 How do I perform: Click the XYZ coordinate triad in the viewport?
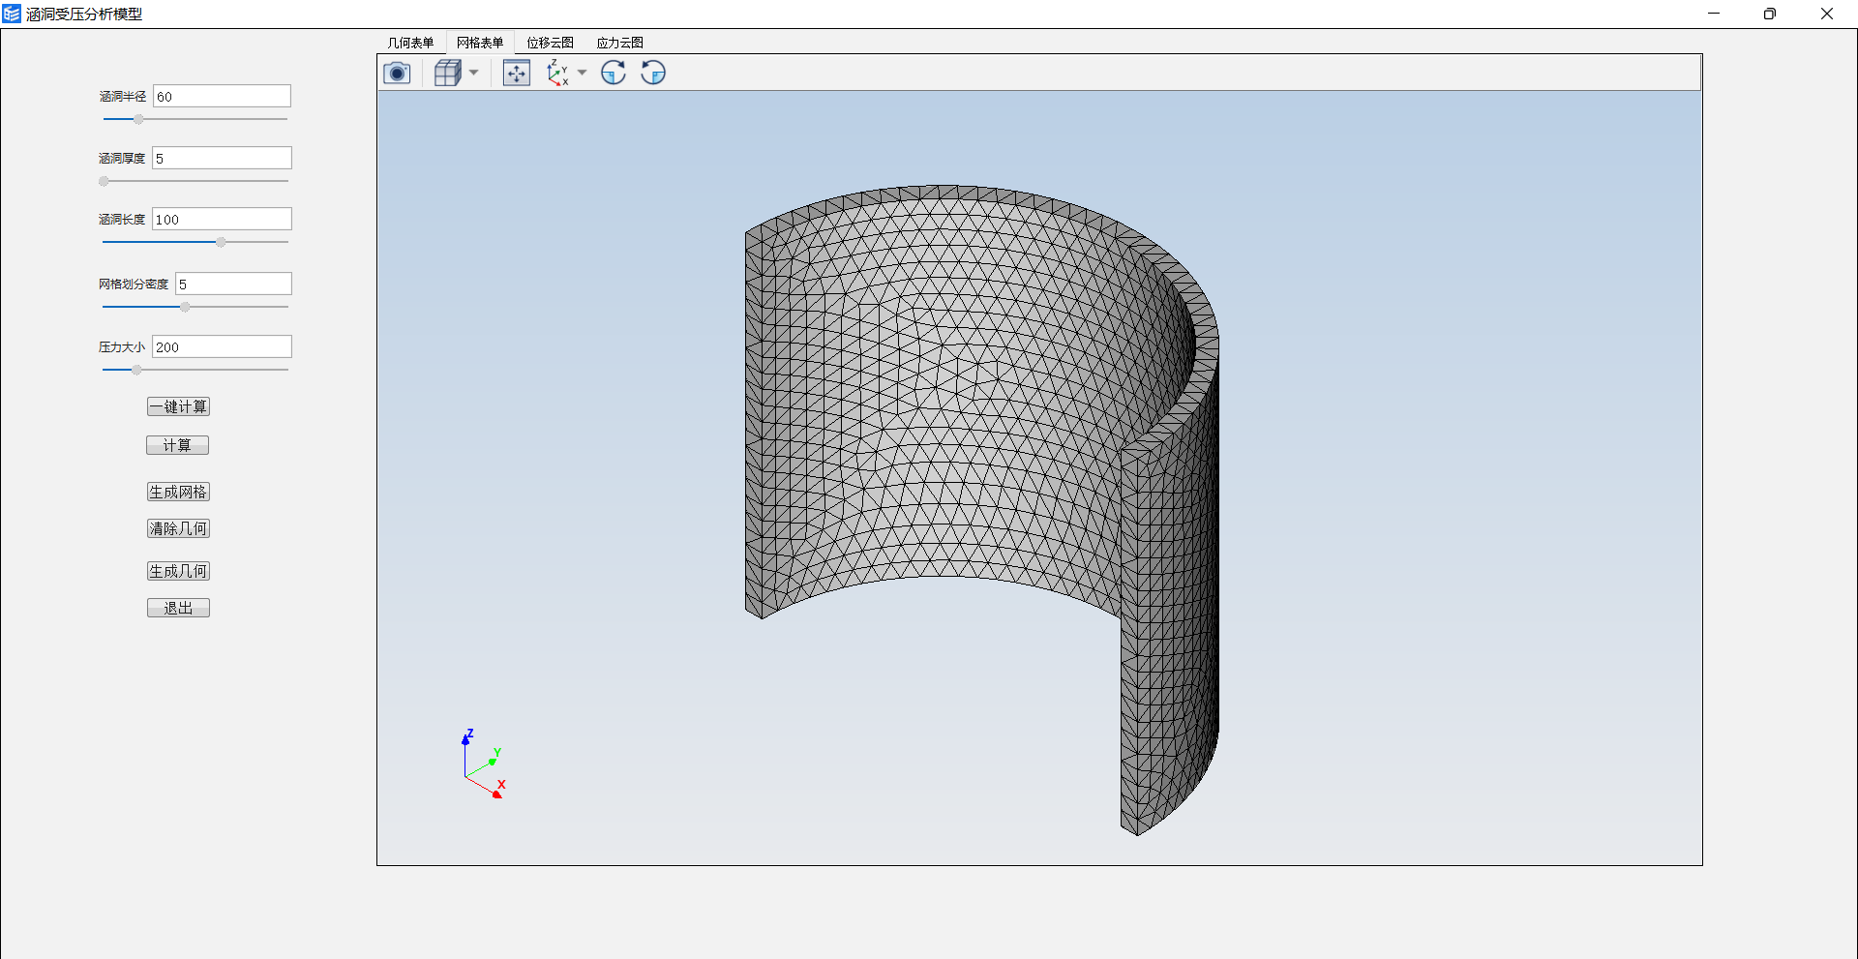(484, 764)
